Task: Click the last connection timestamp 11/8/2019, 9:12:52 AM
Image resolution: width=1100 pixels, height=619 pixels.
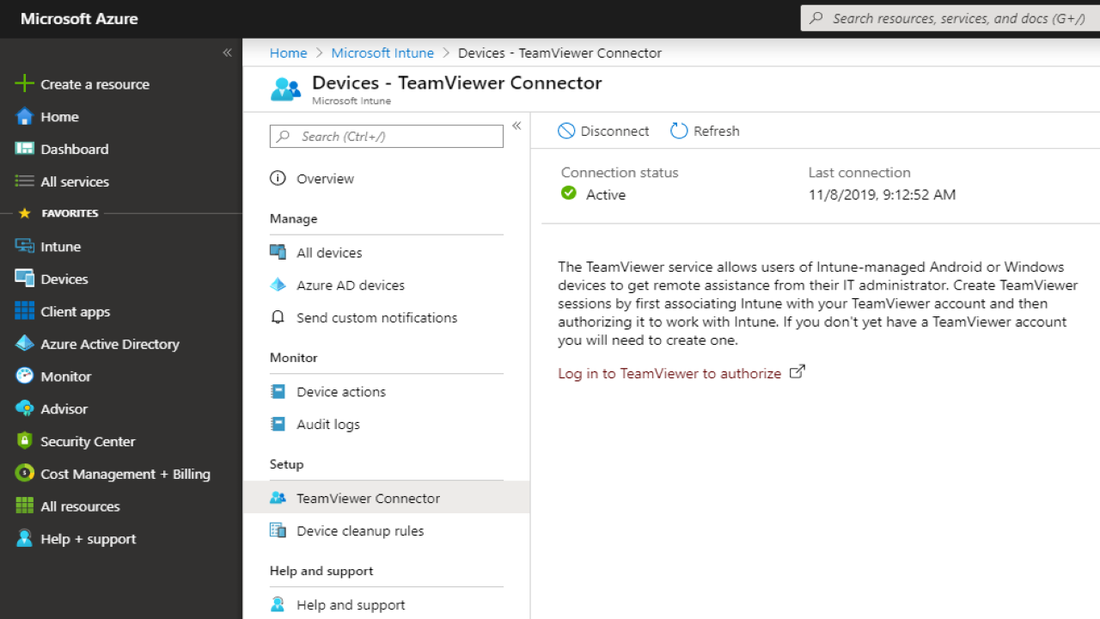Action: pyautogui.click(x=882, y=195)
